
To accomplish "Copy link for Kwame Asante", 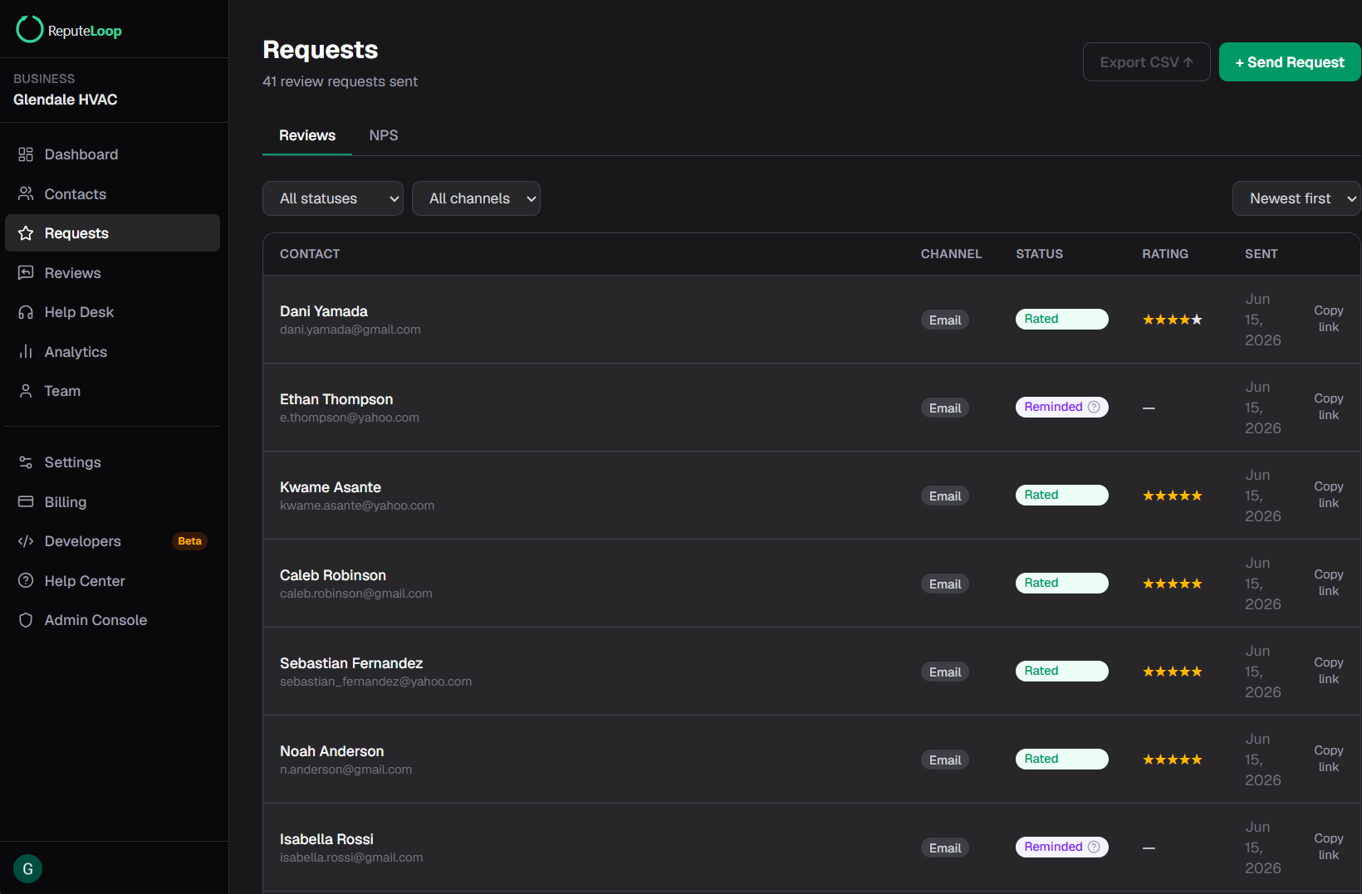I will pos(1328,495).
